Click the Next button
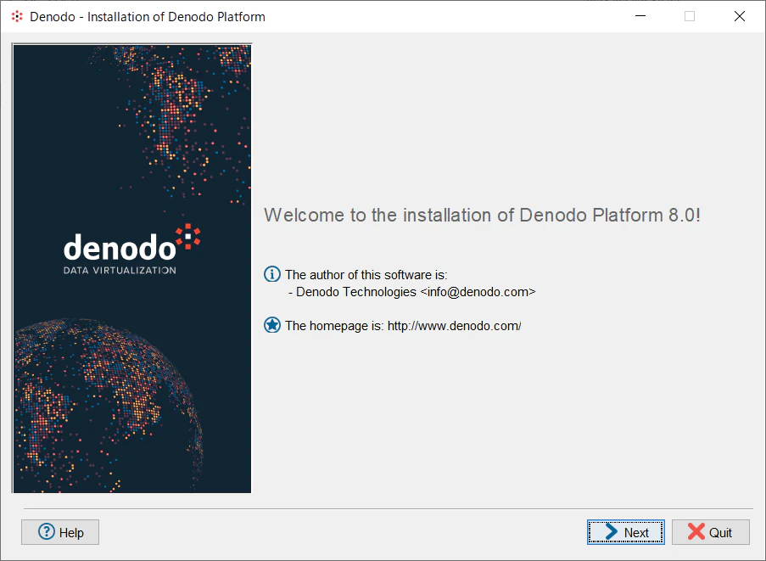 [625, 532]
